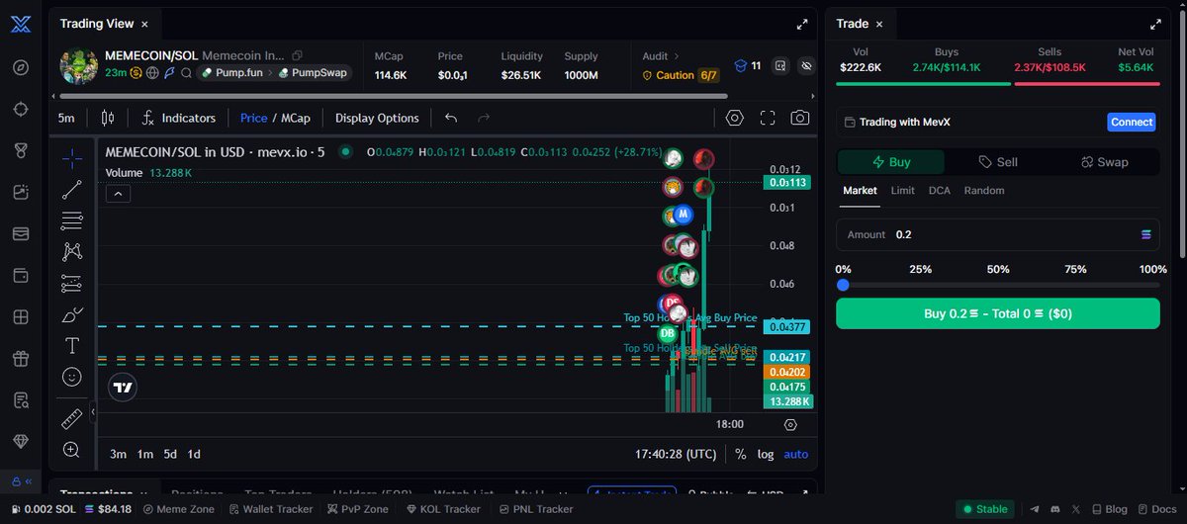Open the medal icon in the sidebar
The width and height of the screenshot is (1187, 524).
coord(21,150)
